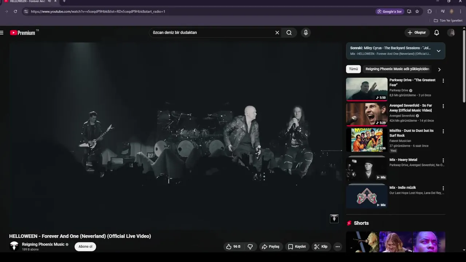Dislike the video

pyautogui.click(x=250, y=246)
